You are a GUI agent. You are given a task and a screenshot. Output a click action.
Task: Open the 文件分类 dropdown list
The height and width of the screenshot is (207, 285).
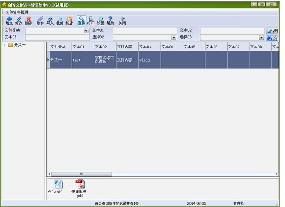pos(86,31)
